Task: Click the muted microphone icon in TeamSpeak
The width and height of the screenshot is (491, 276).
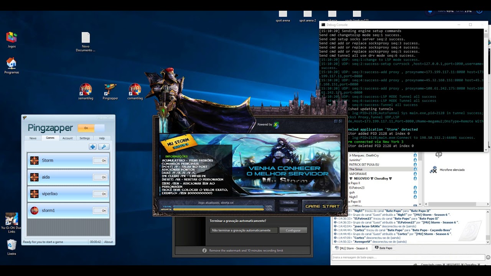Action: pos(433,170)
